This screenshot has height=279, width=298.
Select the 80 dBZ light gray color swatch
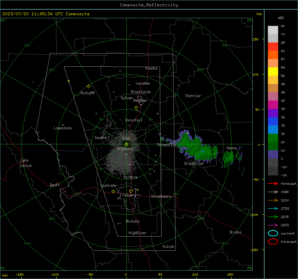coord(273,30)
